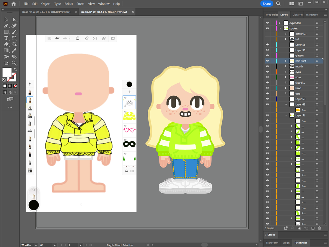
Task: Click the white Fill color swatch
Action: click(7, 72)
